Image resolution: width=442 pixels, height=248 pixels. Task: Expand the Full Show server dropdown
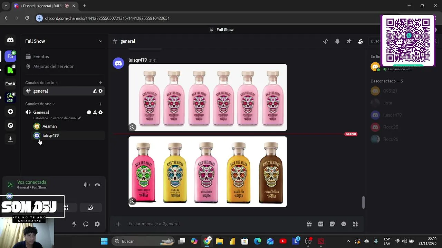(100, 41)
